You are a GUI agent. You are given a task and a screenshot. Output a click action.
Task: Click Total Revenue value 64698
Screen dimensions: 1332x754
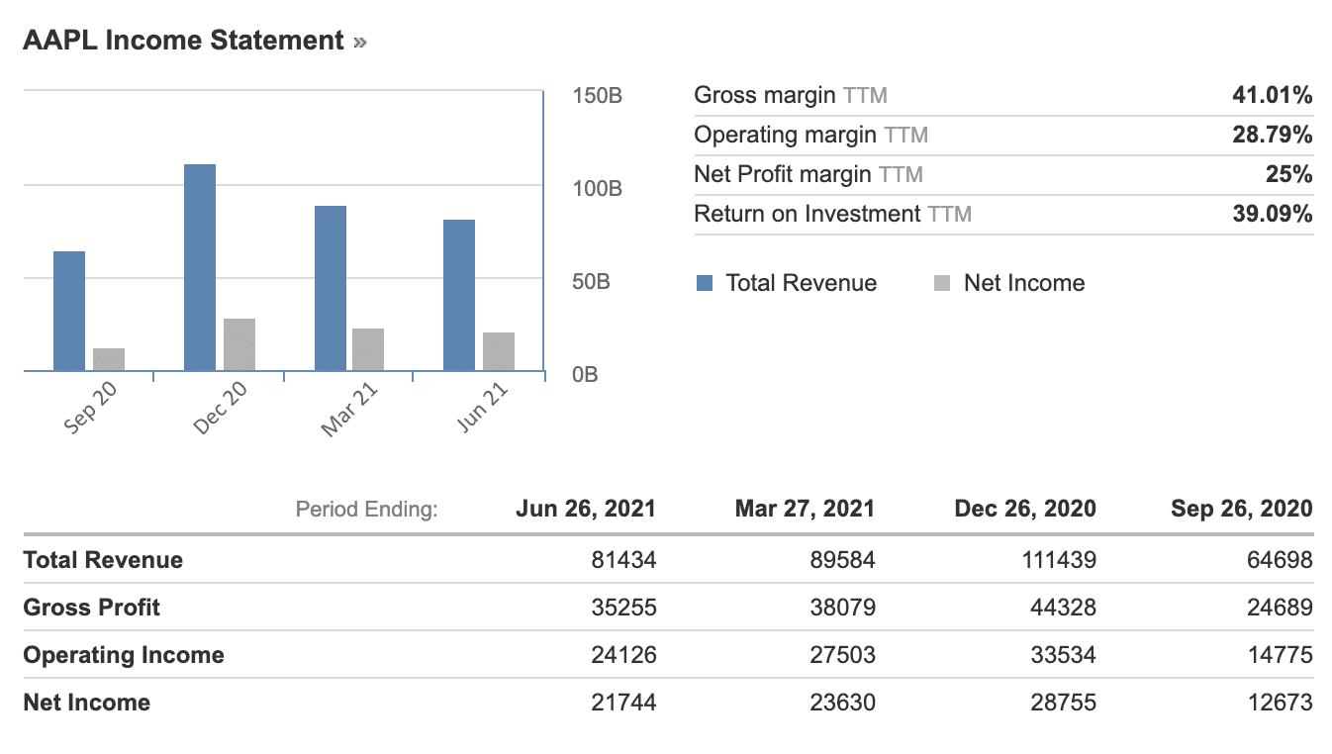click(1281, 560)
